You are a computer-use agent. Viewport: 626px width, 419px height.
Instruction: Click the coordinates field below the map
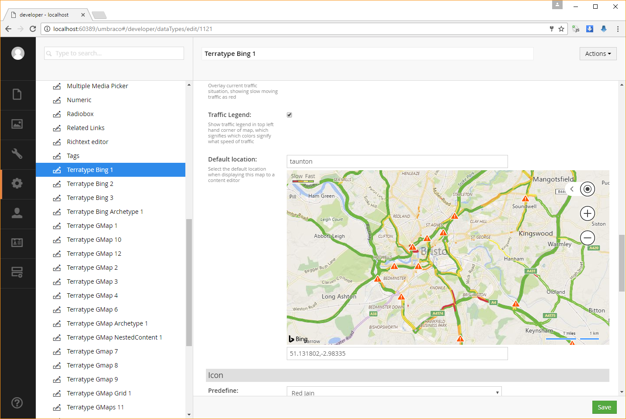pyautogui.click(x=397, y=354)
